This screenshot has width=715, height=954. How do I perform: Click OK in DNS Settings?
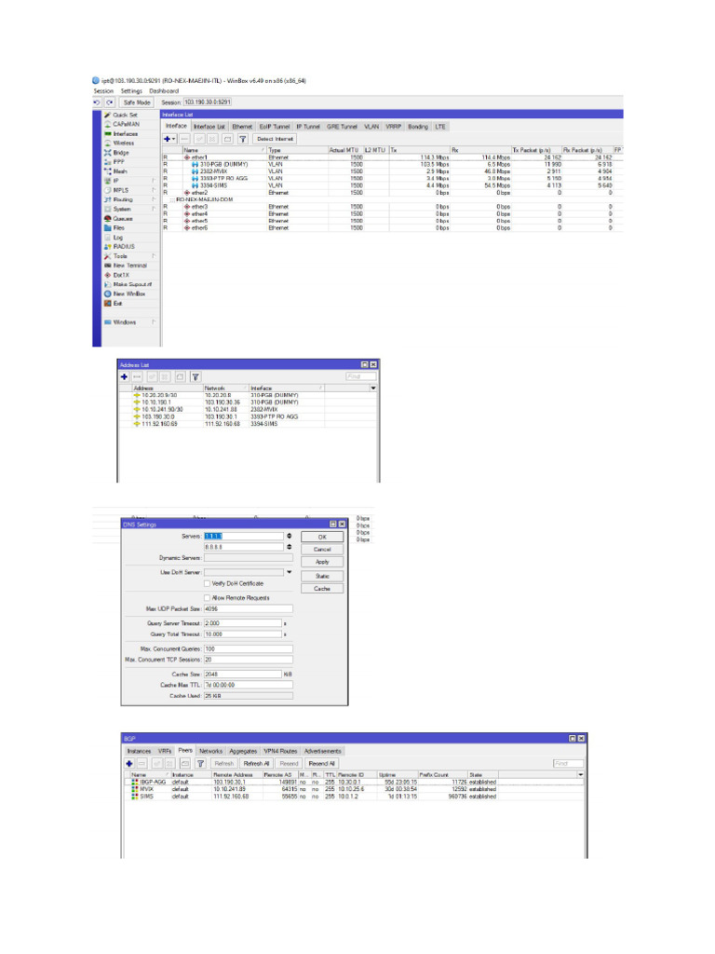[x=322, y=538]
